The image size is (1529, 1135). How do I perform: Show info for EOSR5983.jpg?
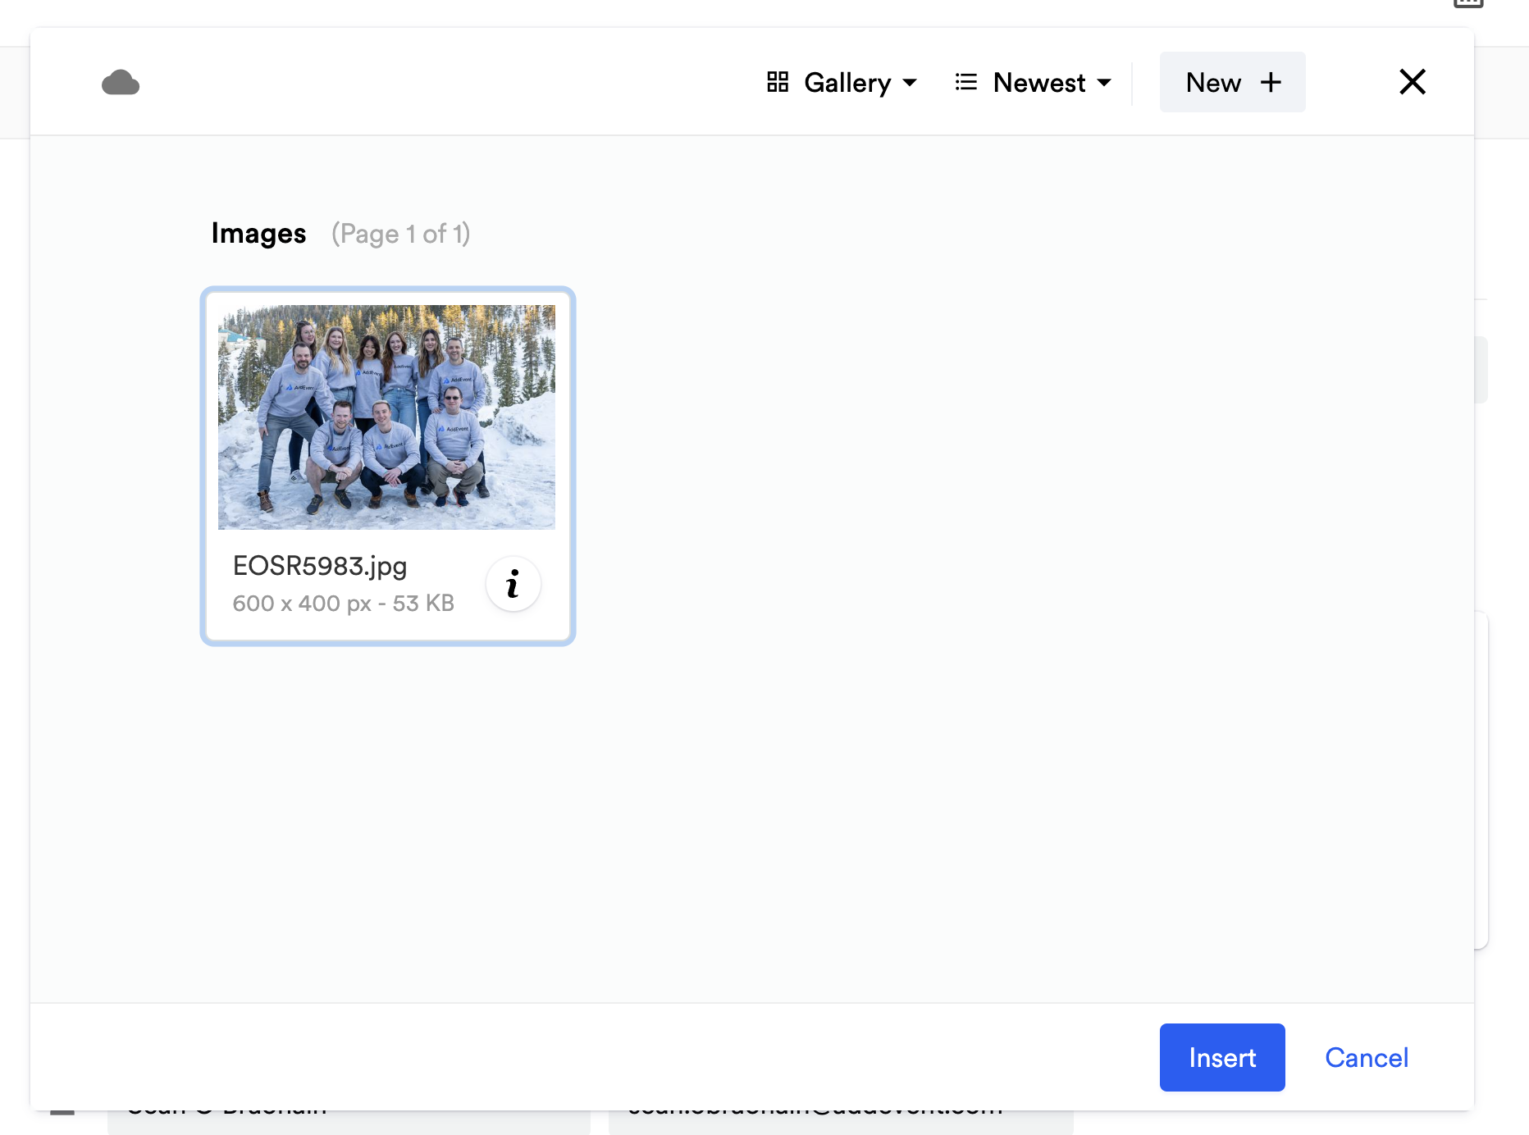(x=513, y=584)
